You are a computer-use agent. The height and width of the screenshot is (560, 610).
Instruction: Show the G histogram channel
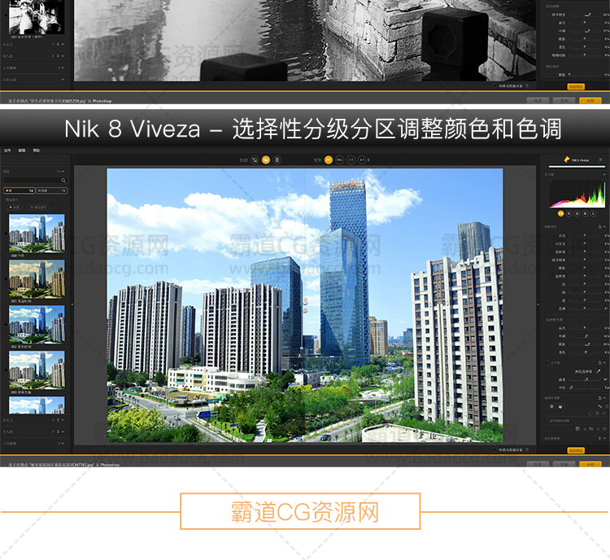pyautogui.click(x=577, y=213)
